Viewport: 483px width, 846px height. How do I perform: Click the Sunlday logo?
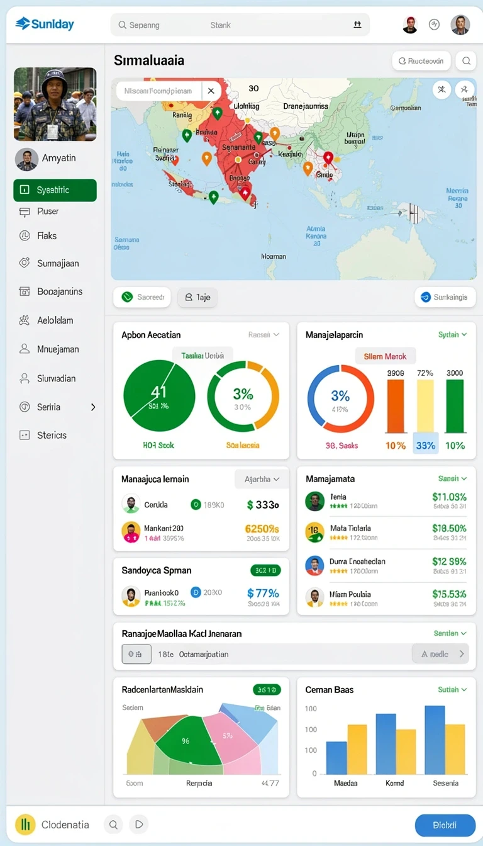pos(45,25)
